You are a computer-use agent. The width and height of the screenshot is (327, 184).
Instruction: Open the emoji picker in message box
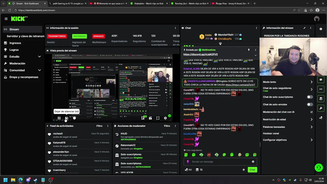point(253,162)
